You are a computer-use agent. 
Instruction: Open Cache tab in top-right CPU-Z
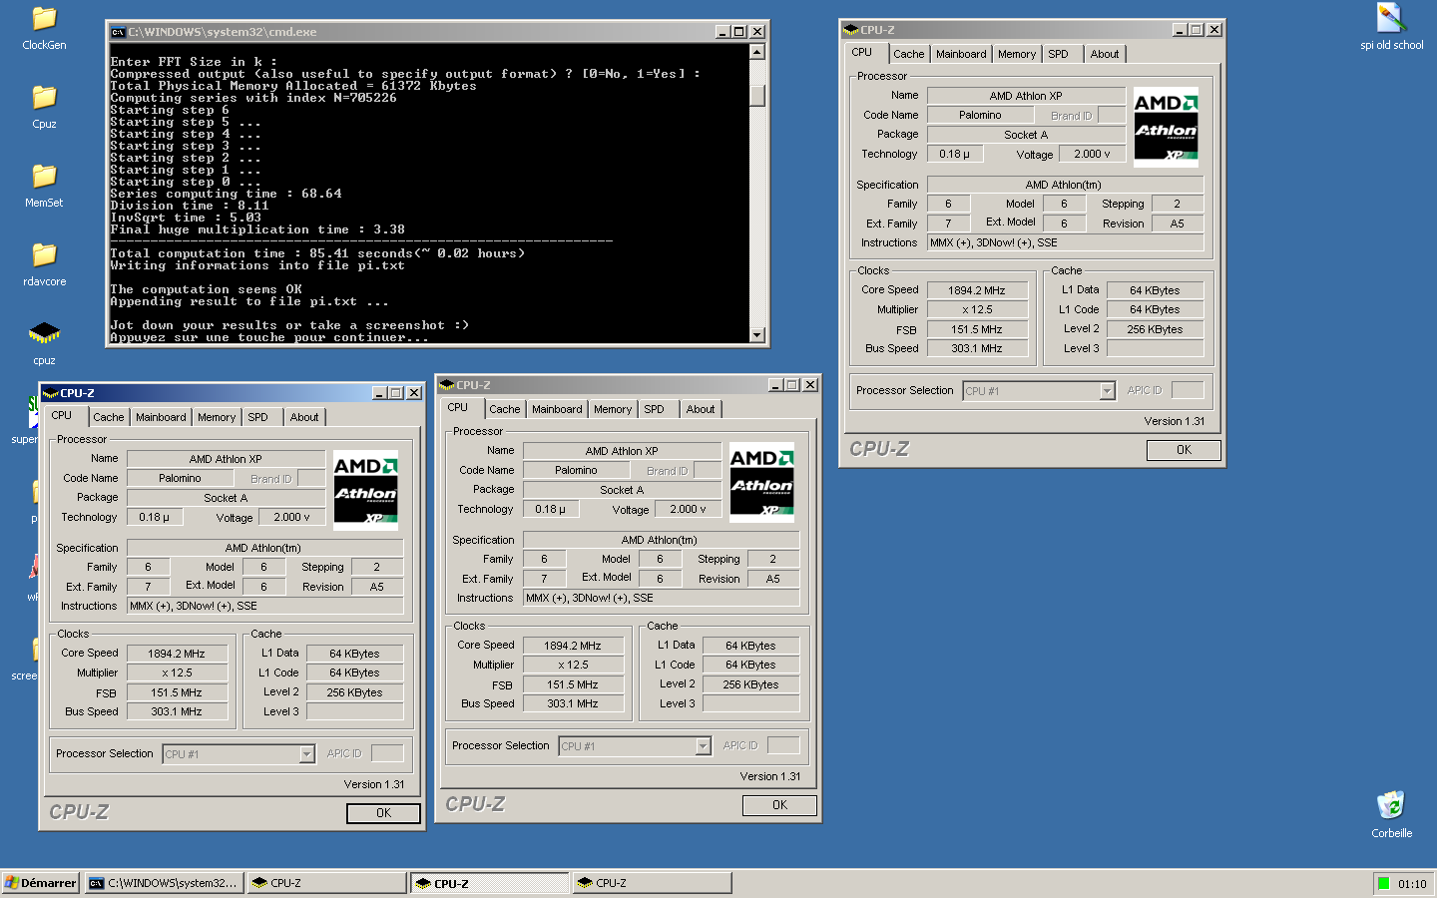[x=908, y=54]
